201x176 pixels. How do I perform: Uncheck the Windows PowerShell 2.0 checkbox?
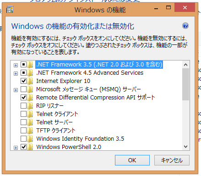(x=23, y=147)
